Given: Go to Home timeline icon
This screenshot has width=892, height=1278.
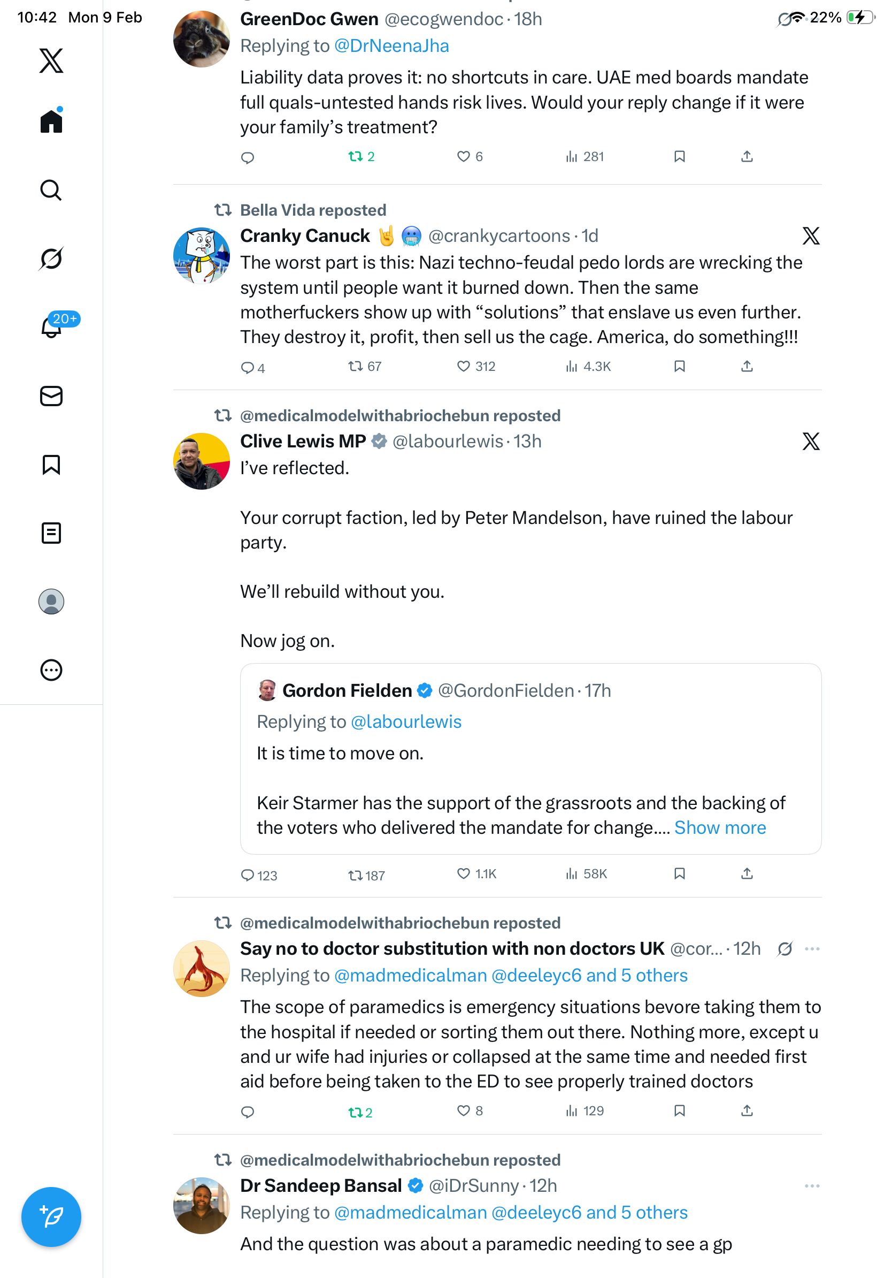Looking at the screenshot, I should click(x=51, y=121).
